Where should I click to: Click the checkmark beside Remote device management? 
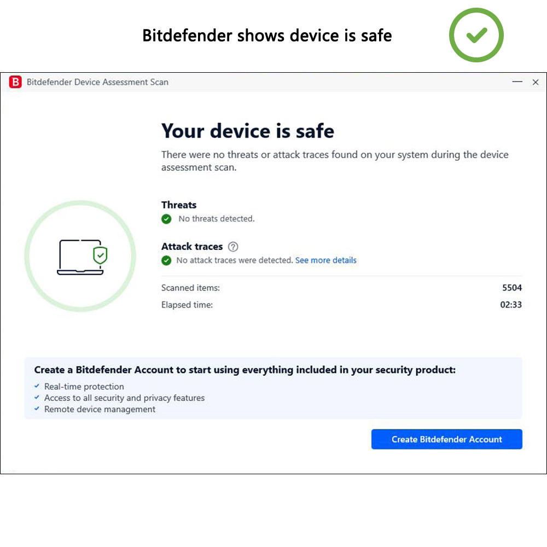(x=37, y=409)
